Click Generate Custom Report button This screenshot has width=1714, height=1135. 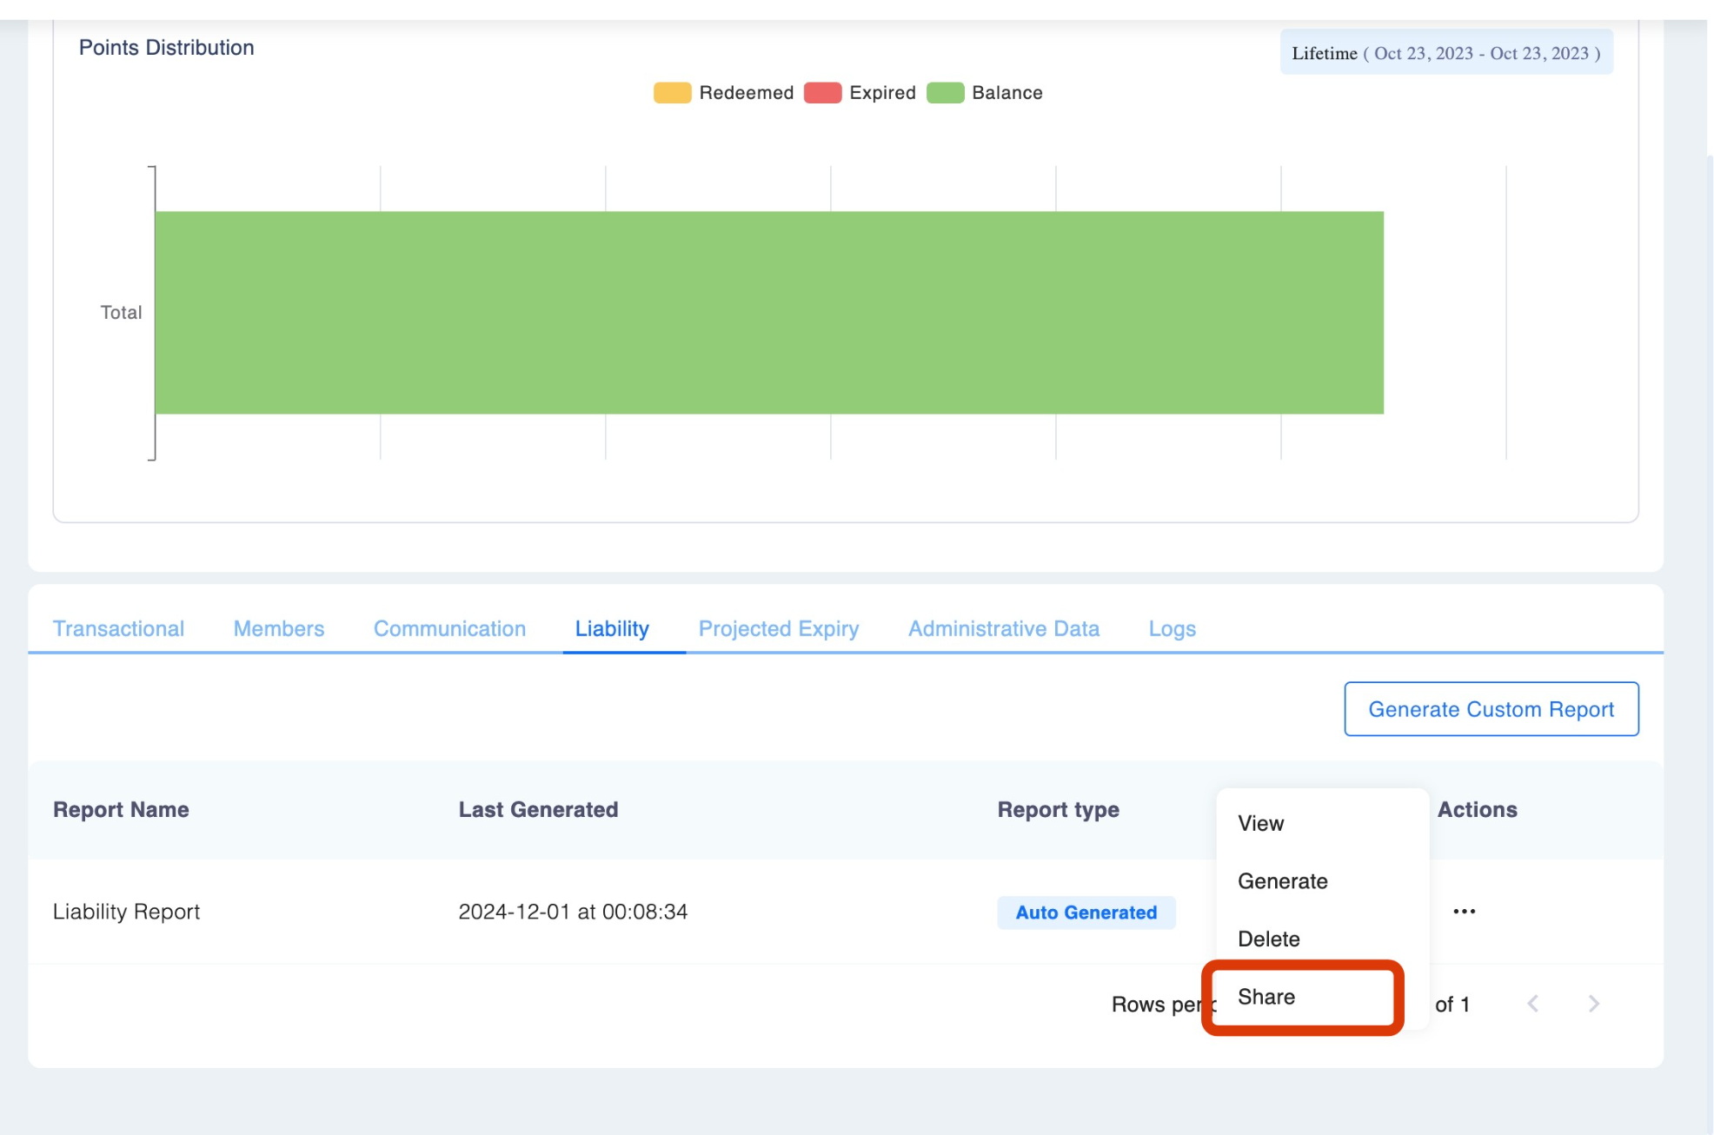click(x=1491, y=709)
